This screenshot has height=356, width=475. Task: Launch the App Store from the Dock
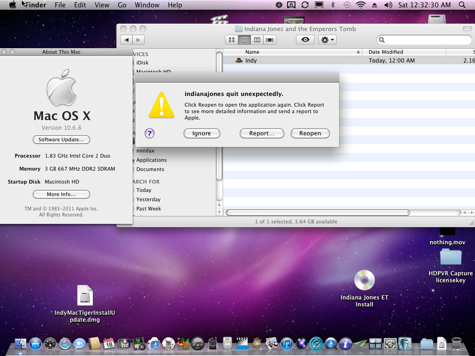(35, 344)
